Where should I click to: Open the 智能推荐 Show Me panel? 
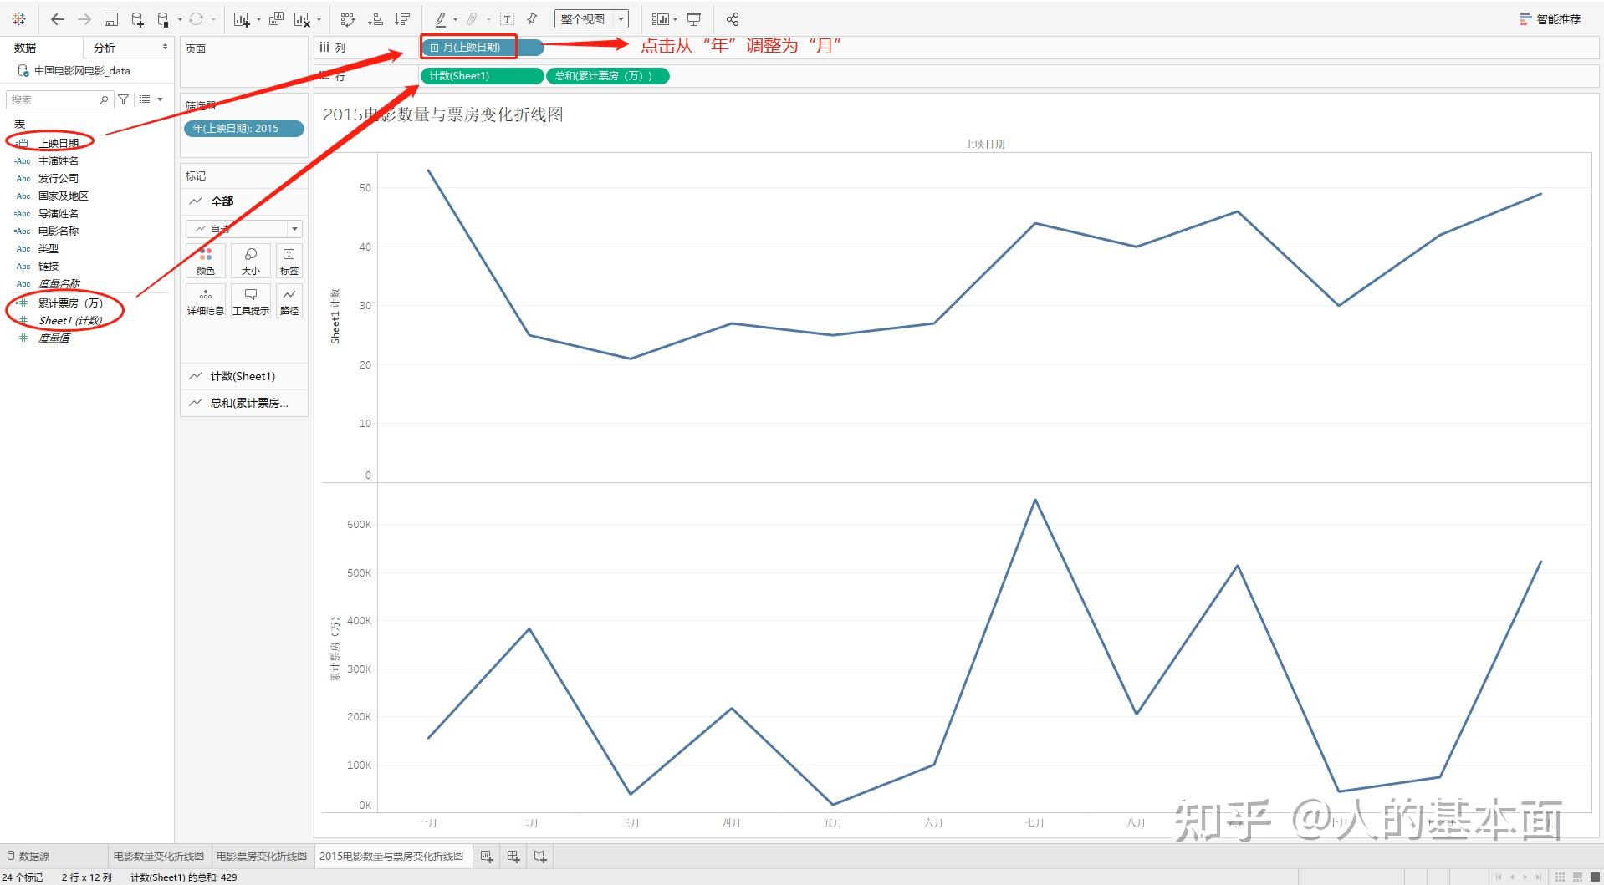pos(1550,19)
